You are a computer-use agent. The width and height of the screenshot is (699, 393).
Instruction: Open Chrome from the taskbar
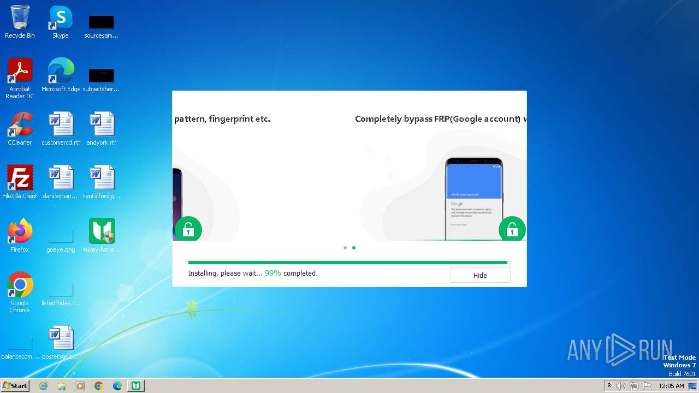[x=99, y=386]
